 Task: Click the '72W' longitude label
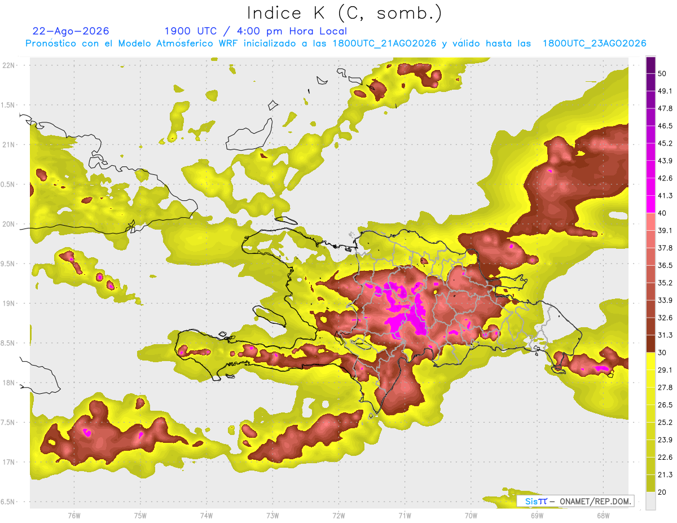point(338,516)
